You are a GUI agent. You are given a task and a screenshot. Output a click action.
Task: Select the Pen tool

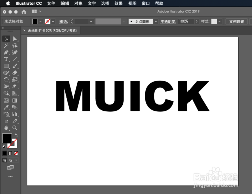(6, 52)
